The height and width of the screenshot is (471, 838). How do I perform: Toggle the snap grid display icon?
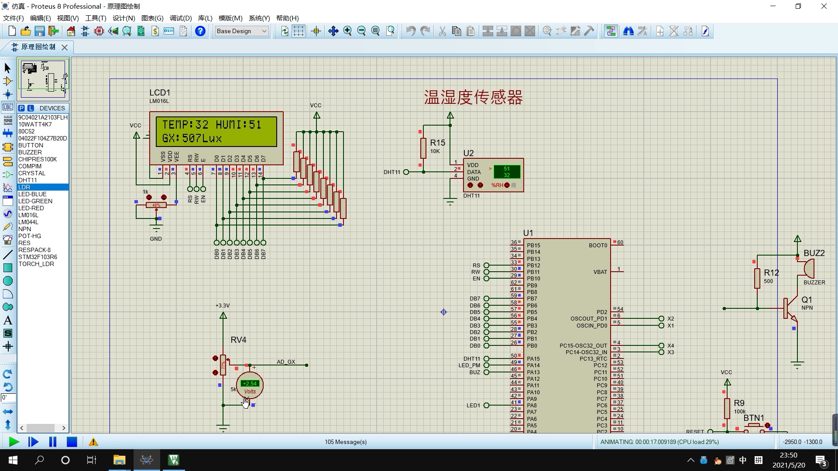(x=299, y=31)
